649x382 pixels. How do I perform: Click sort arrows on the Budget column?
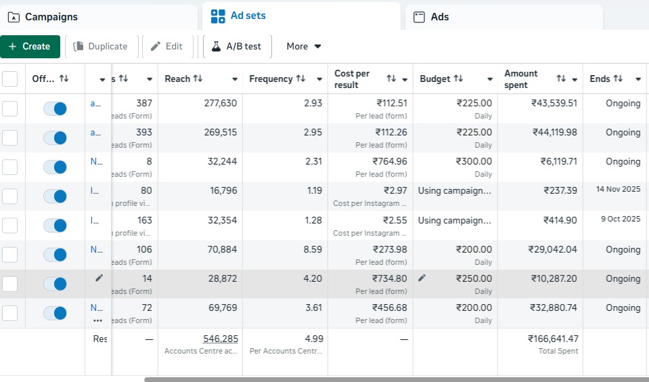(458, 79)
